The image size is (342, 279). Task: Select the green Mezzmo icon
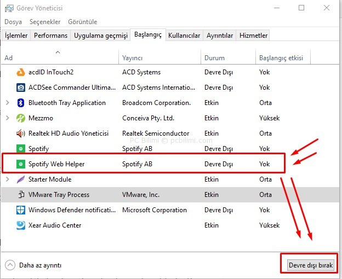tap(21, 118)
